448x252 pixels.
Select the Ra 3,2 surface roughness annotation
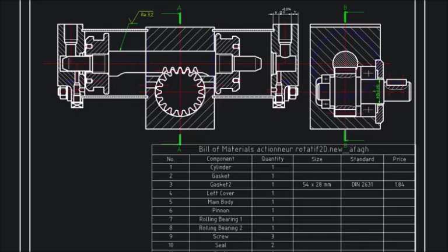tap(147, 15)
